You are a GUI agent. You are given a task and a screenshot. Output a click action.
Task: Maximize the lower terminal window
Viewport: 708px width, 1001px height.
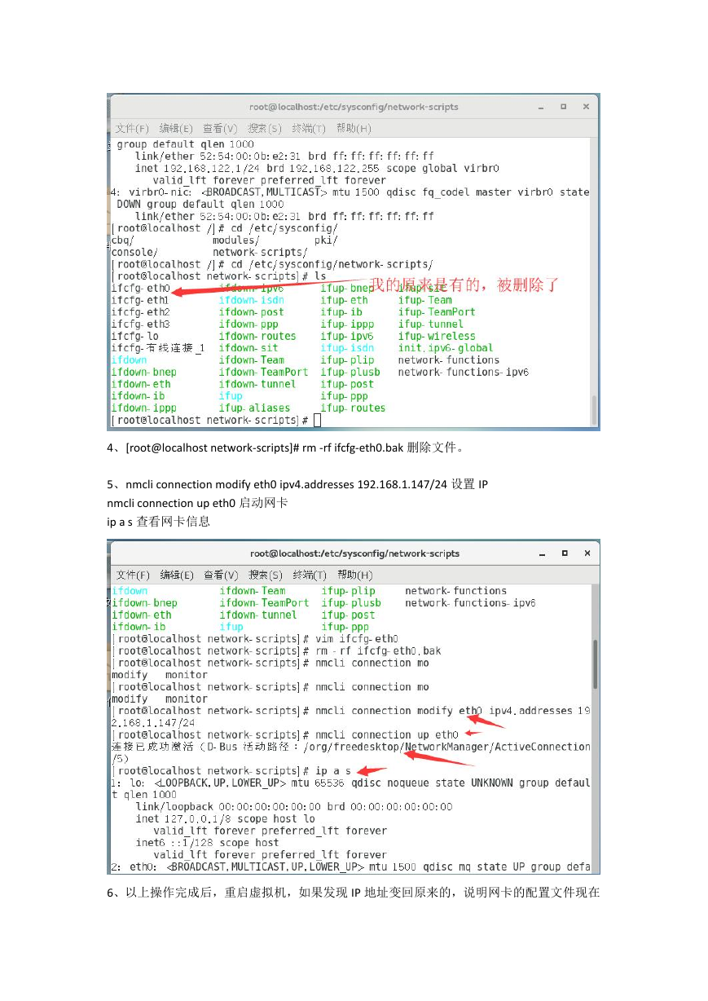pos(564,553)
